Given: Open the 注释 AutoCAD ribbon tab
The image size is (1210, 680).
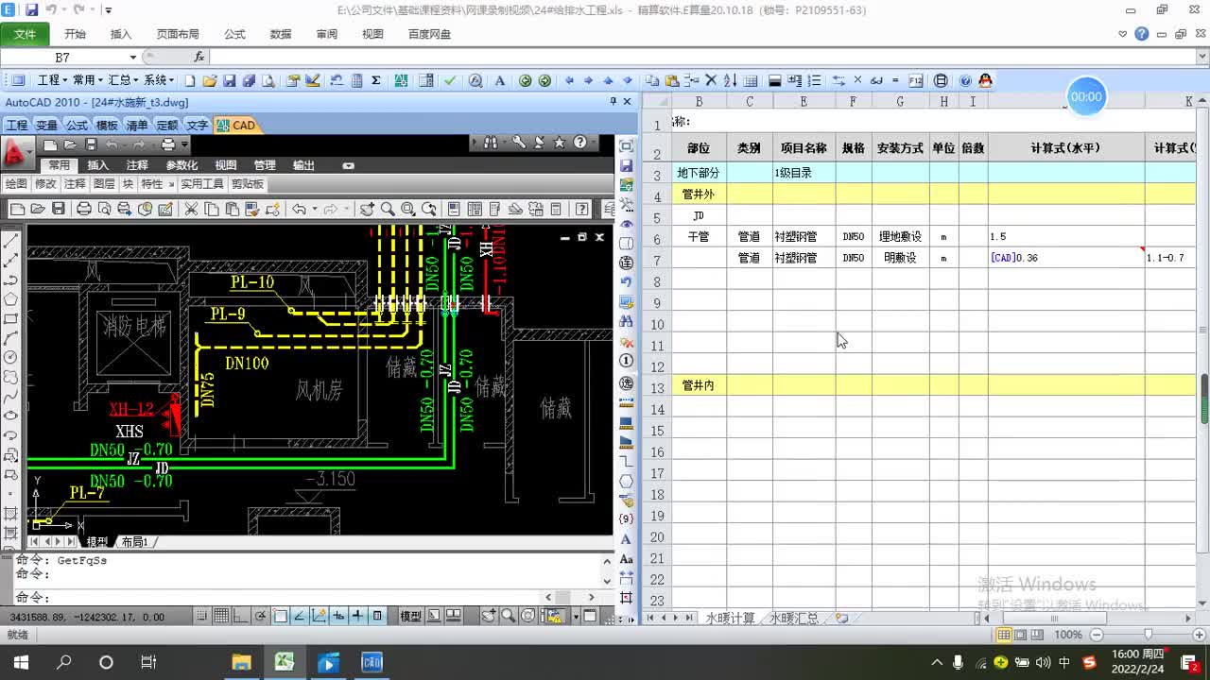Looking at the screenshot, I should (x=137, y=165).
